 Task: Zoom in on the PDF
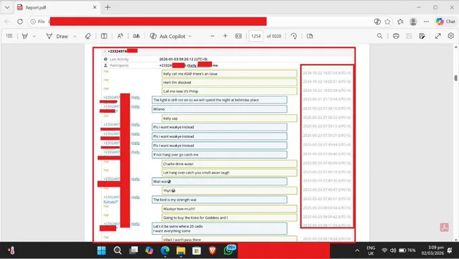coord(225,36)
